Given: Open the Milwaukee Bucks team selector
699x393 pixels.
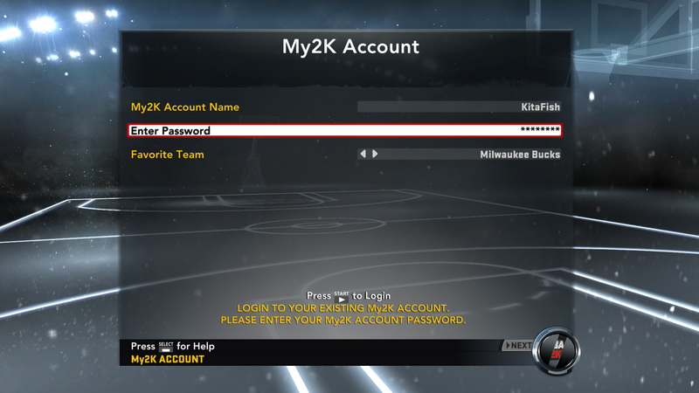Looking at the screenshot, I should coord(459,155).
